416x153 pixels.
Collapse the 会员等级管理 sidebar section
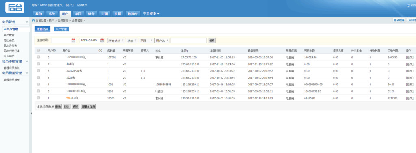coord(27,61)
